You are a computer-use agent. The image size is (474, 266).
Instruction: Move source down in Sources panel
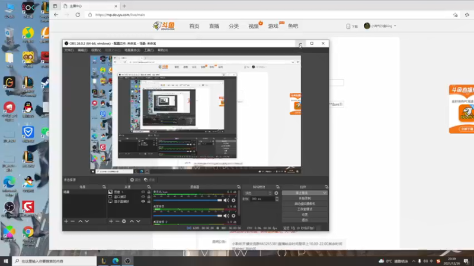[138, 221]
